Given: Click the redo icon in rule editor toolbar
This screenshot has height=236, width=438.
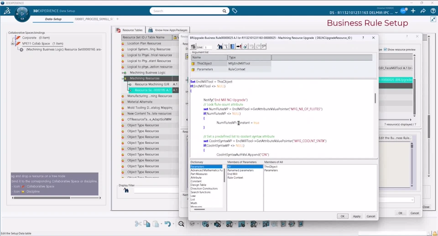Looking at the screenshot, I should (258, 47).
